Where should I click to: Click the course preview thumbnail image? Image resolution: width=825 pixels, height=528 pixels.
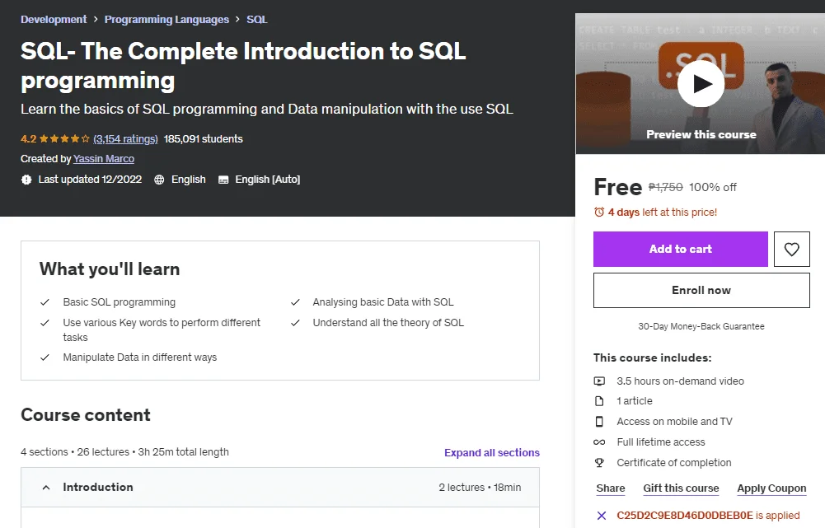tap(701, 84)
